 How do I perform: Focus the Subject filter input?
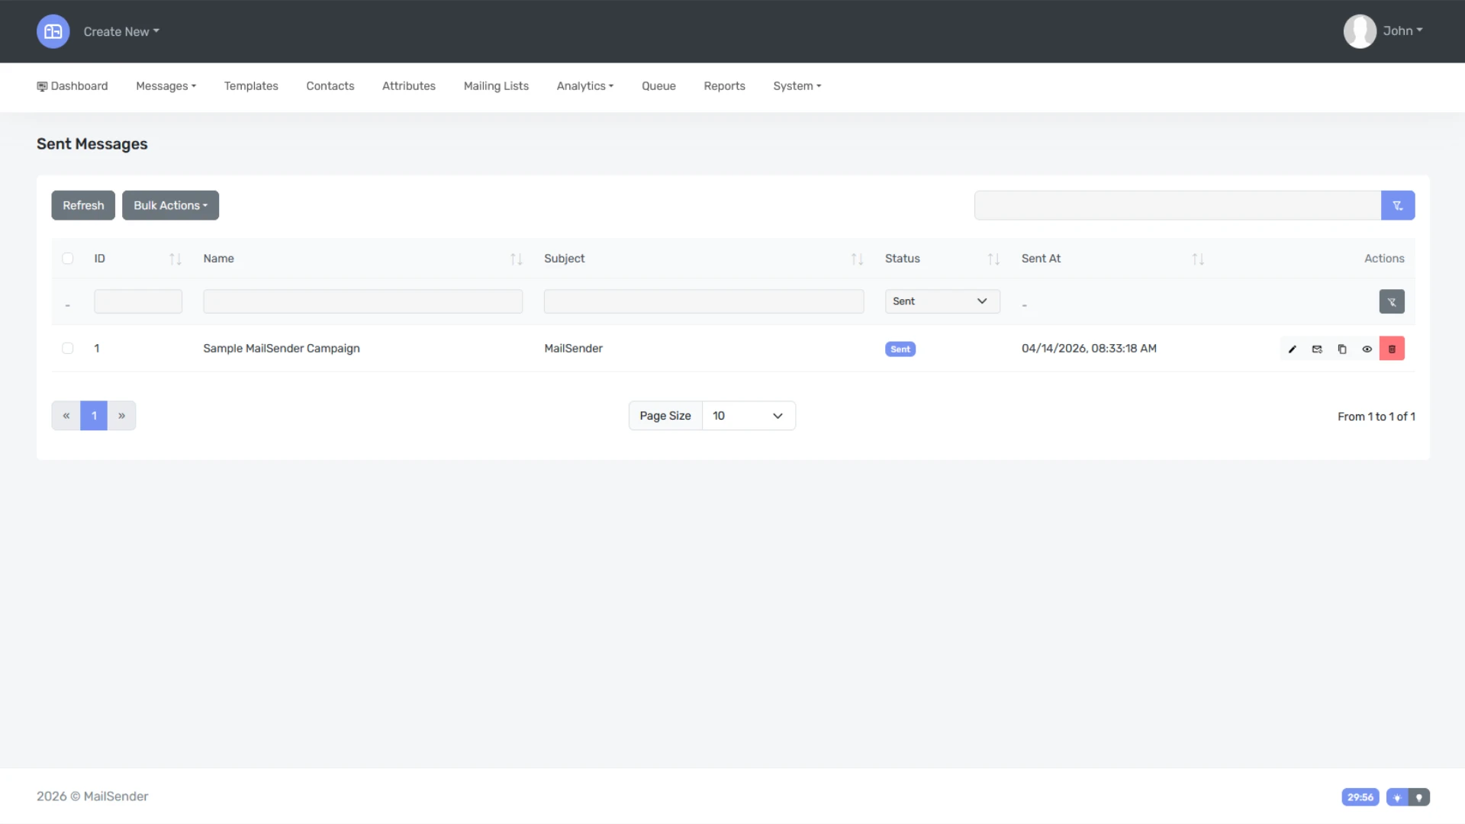pyautogui.click(x=704, y=301)
